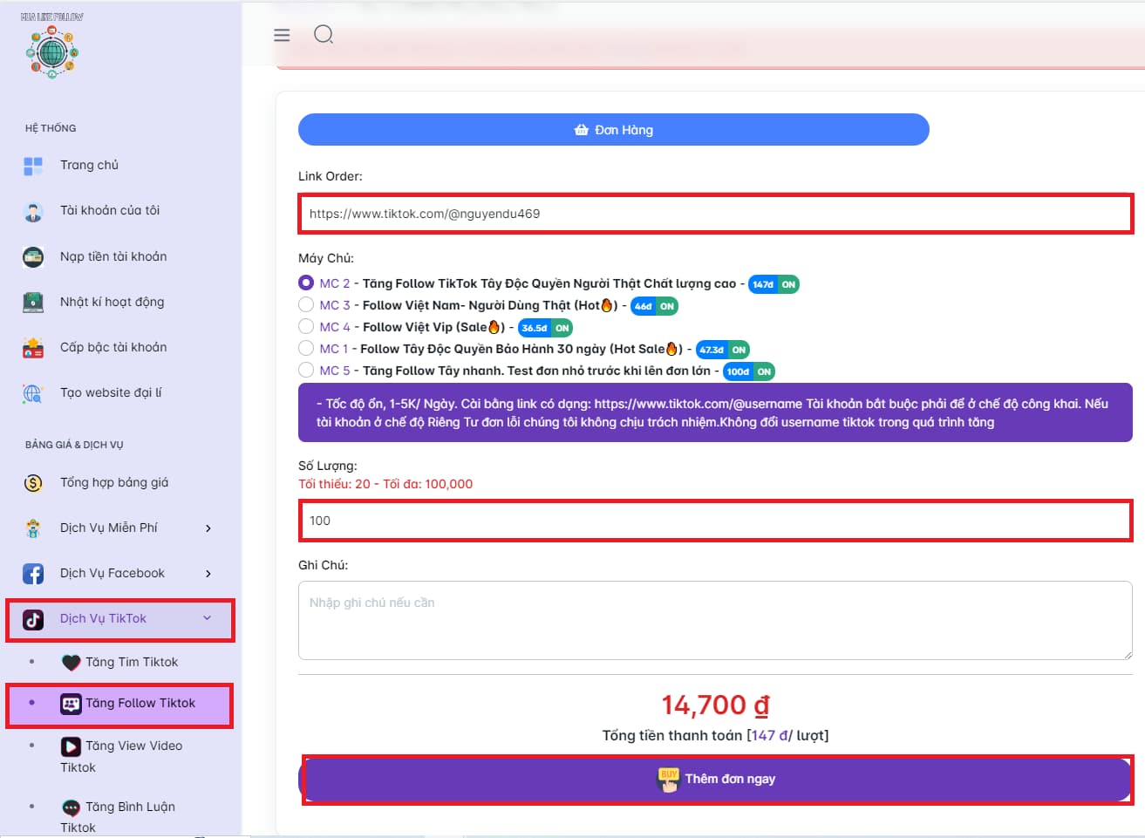Viewport: 1145px width, 838px height.
Task: Open the hamburger menu icon
Action: click(x=282, y=35)
